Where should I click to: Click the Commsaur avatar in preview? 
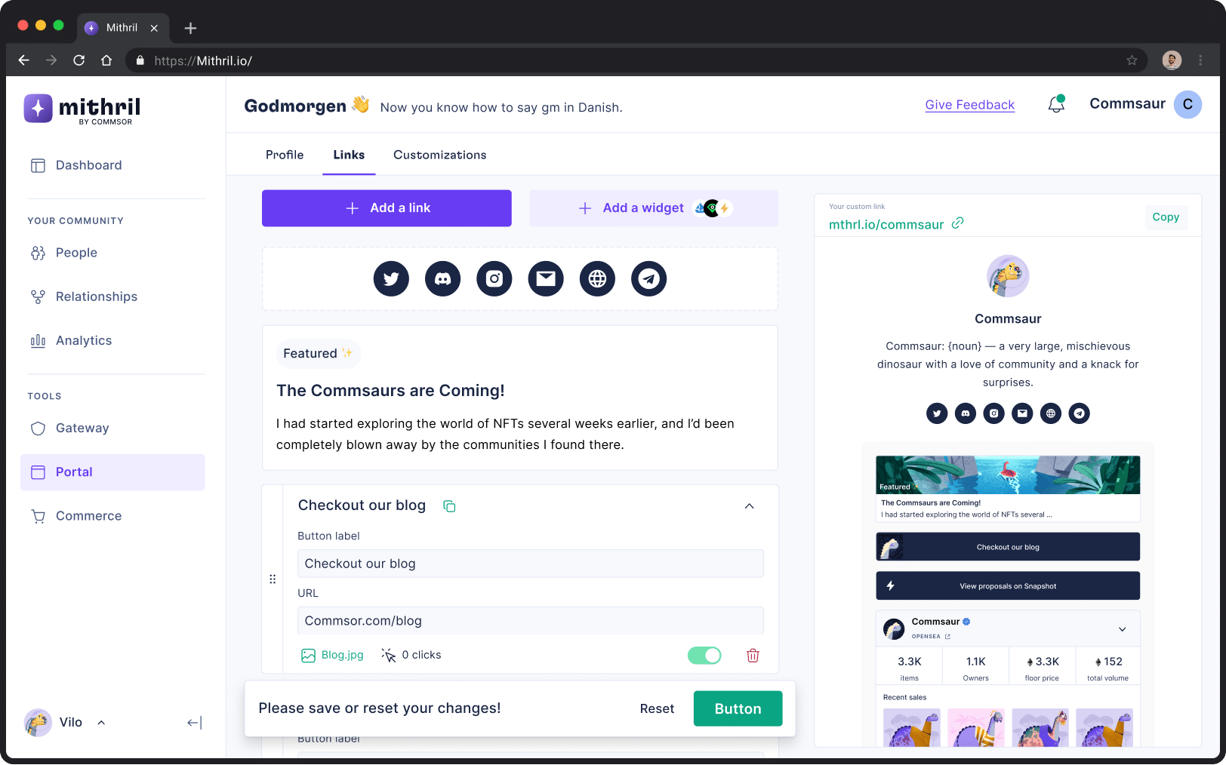click(1008, 276)
